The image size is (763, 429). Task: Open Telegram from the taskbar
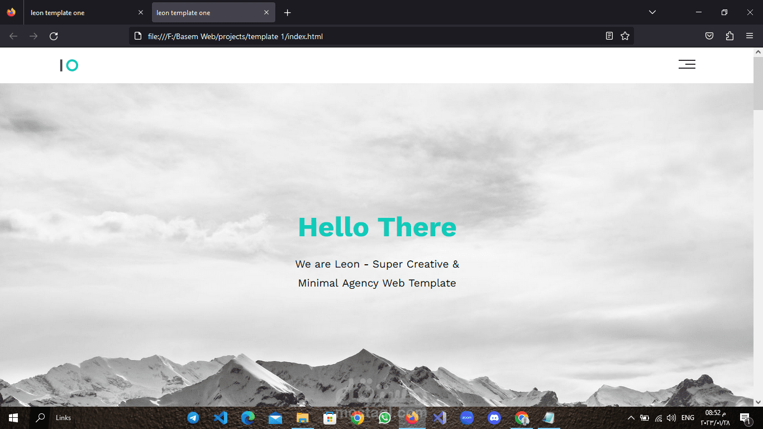click(x=193, y=418)
